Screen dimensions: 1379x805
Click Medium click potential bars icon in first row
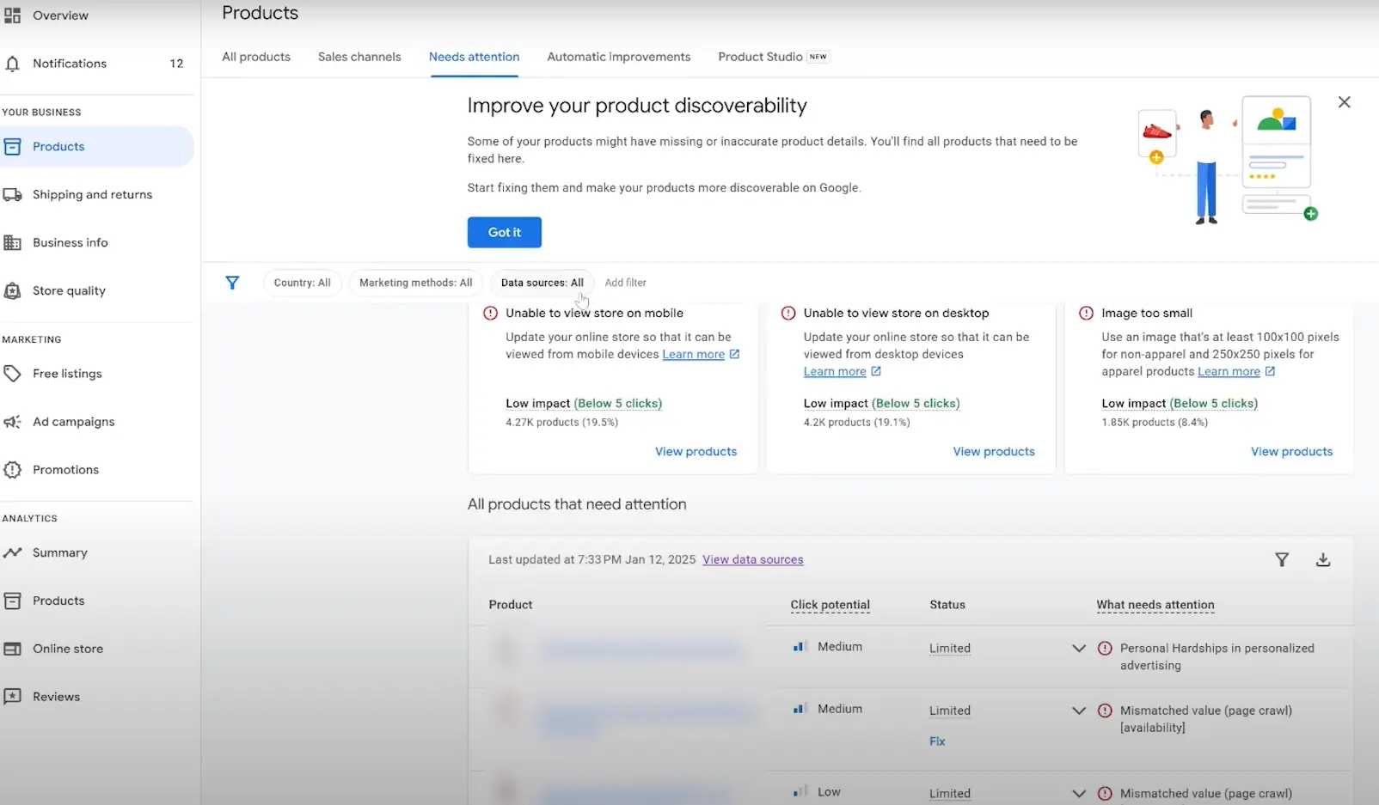[800, 647]
